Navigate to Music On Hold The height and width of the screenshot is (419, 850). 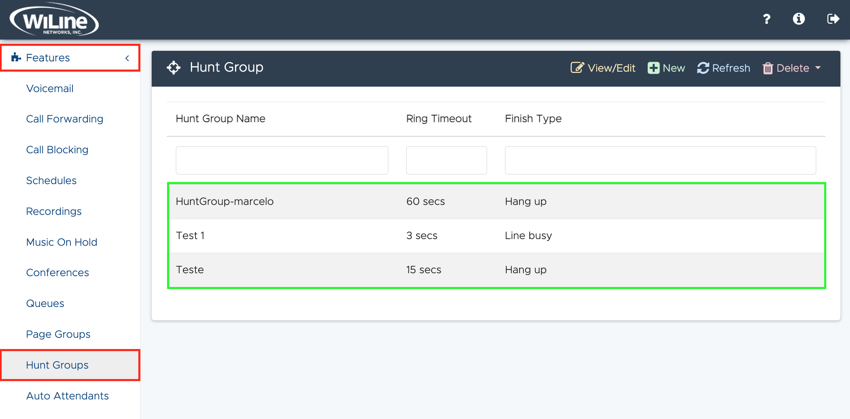pos(62,242)
